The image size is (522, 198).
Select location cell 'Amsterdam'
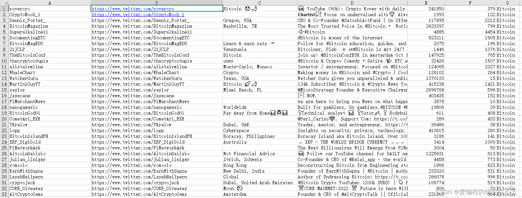(x=260, y=194)
